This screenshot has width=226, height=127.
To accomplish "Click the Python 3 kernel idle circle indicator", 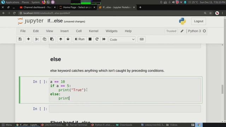I will [204, 31].
